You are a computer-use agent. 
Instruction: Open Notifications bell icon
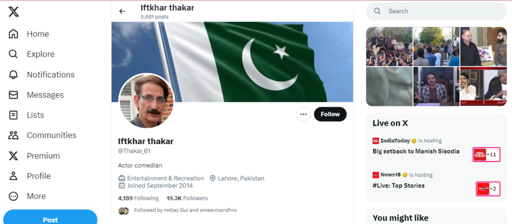13,74
